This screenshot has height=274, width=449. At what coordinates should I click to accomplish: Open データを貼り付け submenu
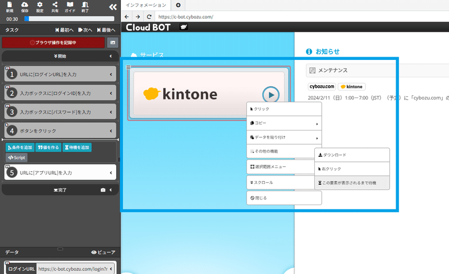(x=284, y=137)
